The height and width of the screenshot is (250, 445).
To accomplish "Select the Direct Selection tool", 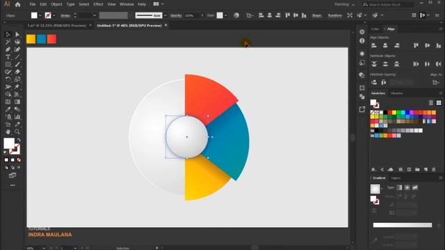I will point(17,34).
